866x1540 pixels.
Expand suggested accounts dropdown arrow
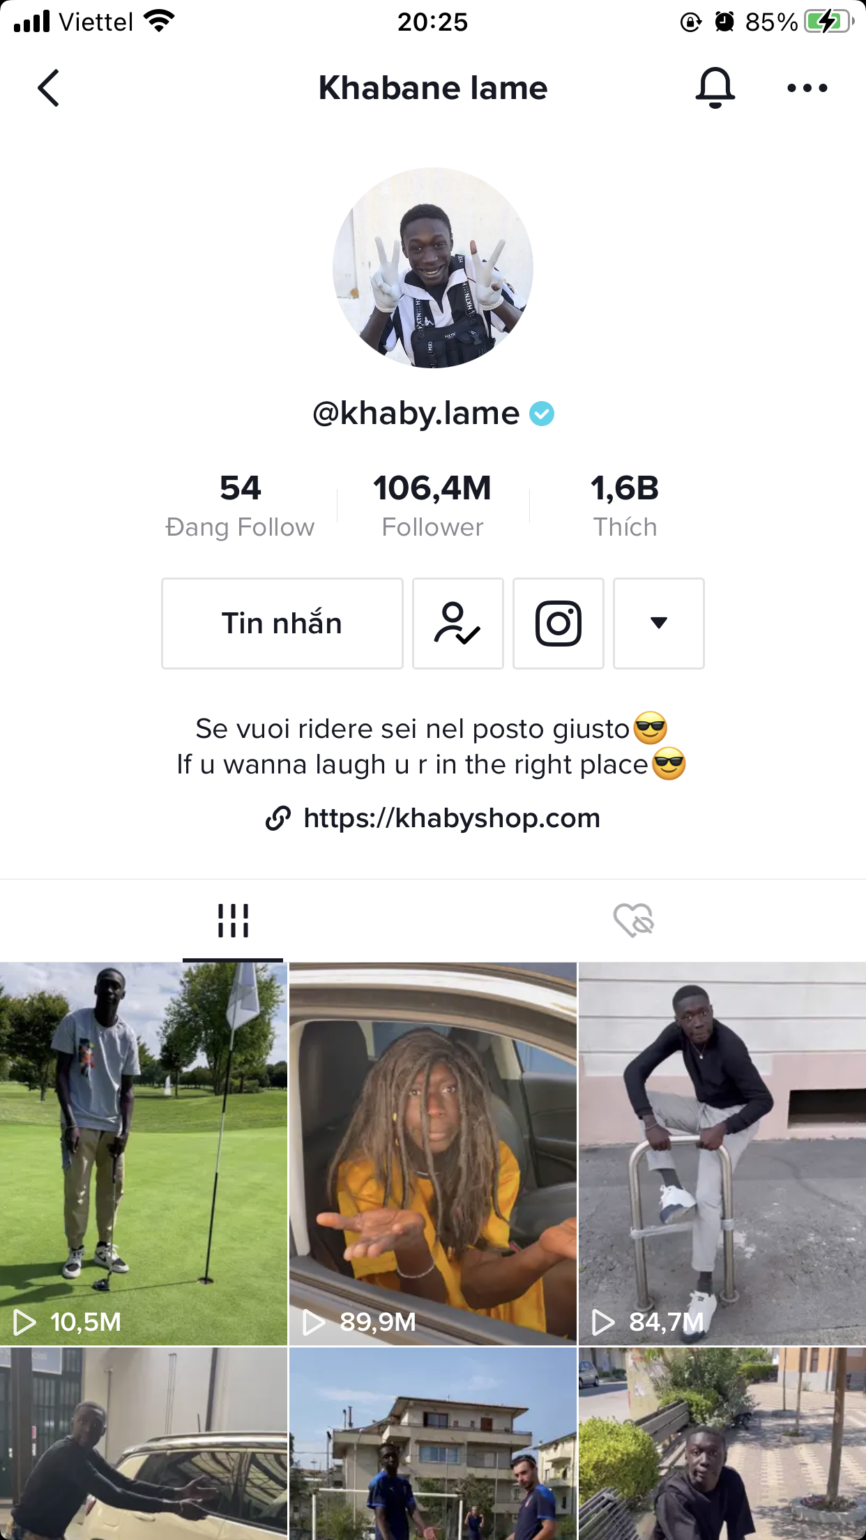point(659,624)
